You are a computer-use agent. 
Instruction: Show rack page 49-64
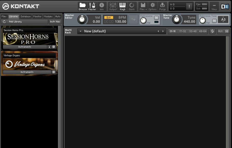pos(202,31)
